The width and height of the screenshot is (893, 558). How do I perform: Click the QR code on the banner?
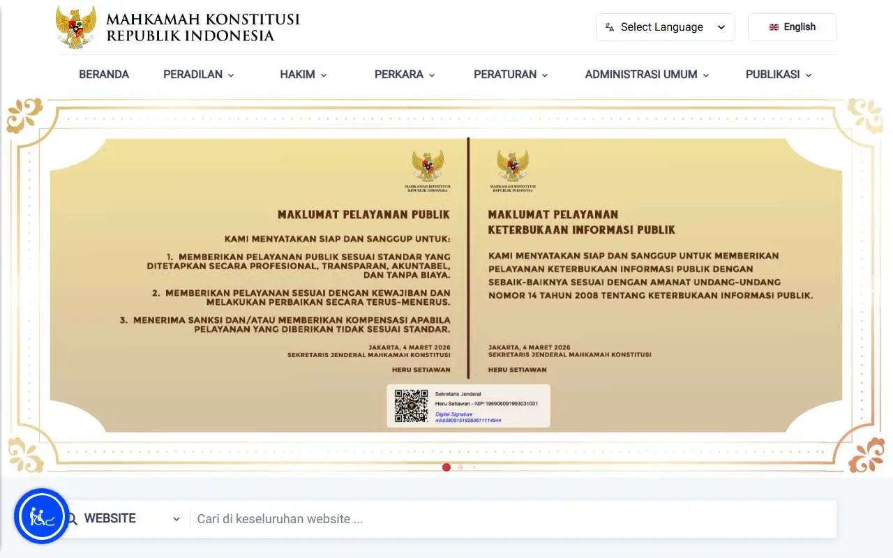point(411,406)
